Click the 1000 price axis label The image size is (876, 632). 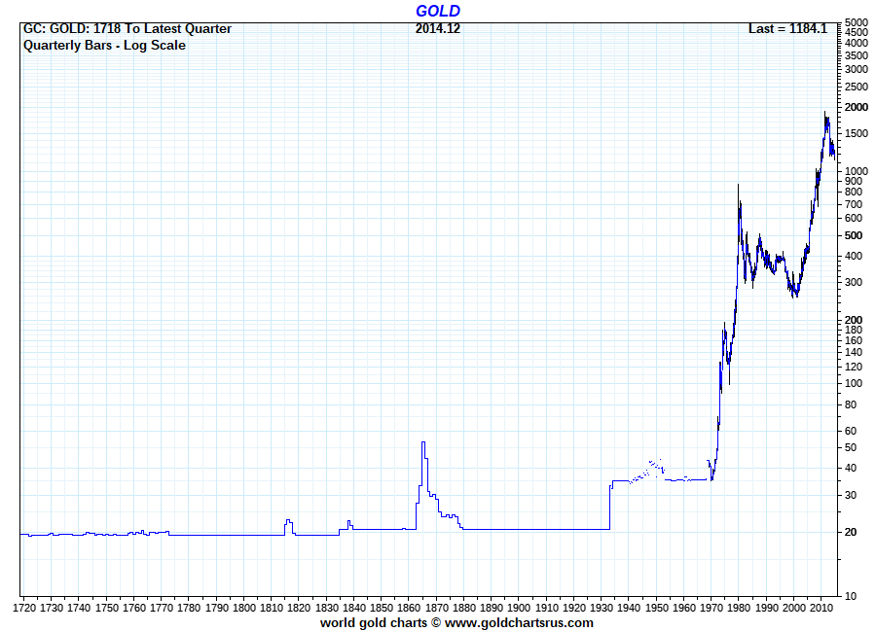click(857, 171)
